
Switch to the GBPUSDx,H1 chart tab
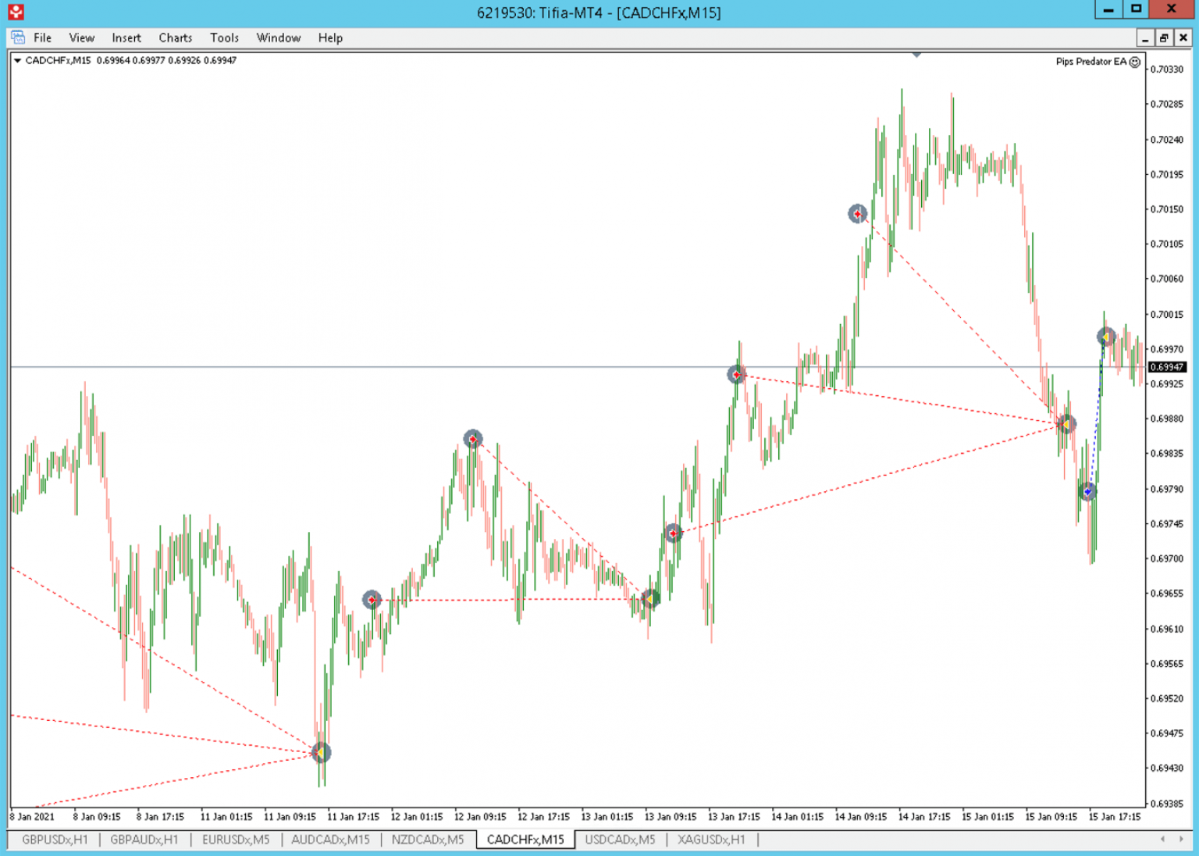click(55, 840)
